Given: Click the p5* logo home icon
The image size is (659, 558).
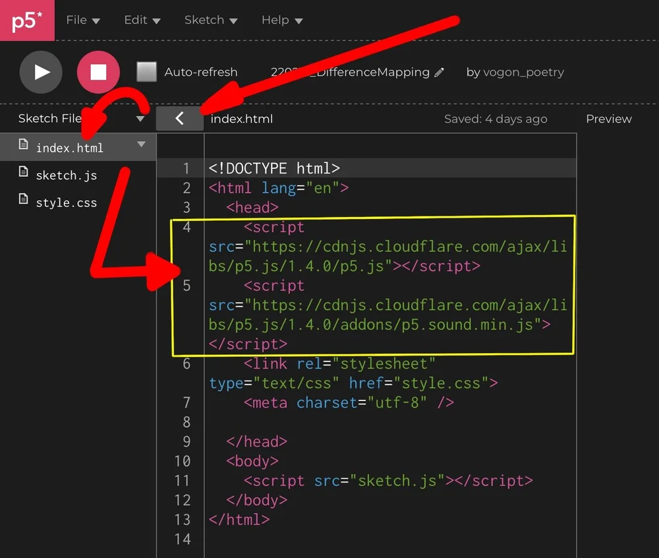Looking at the screenshot, I should [27, 20].
